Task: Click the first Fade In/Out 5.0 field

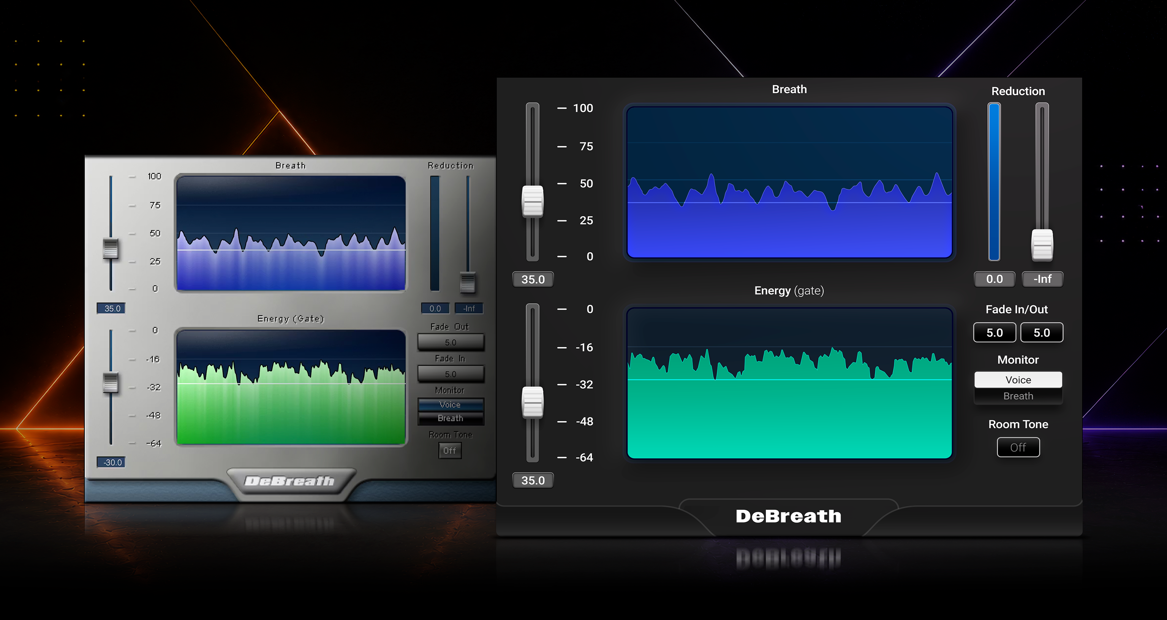Action: click(x=995, y=333)
